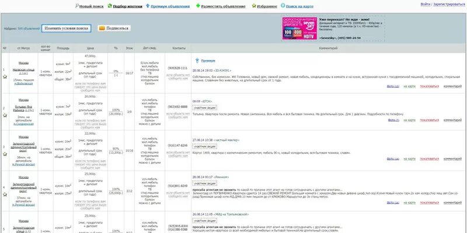Click the Площадь column header
Image resolution: width=467 pixels, height=233 pixels.
63,48
